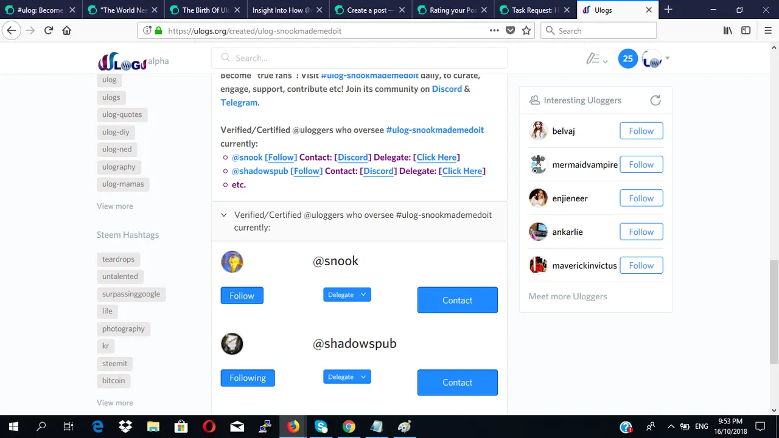Open Google Chrome from the taskbar
Viewport: 779px width, 438px height.
(349, 426)
